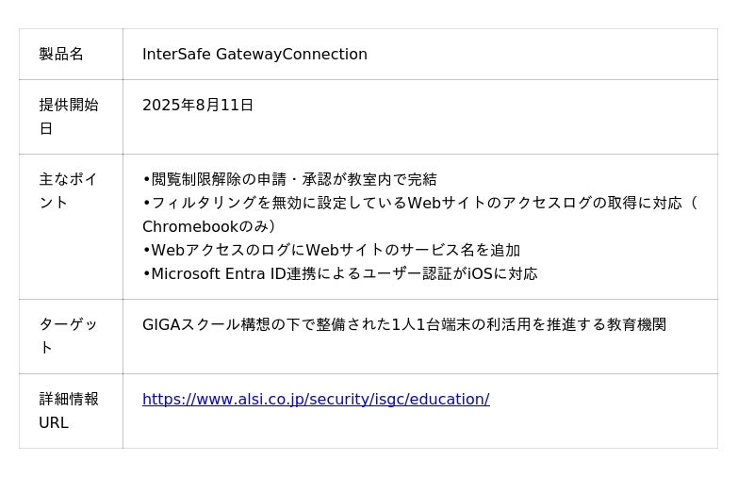The height and width of the screenshot is (477, 754).
Task: Click the word InterSafe in product name
Action: [x=176, y=54]
